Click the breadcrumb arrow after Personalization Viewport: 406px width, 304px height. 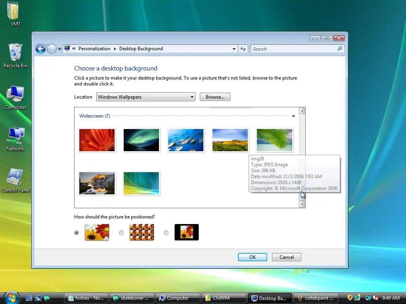(x=115, y=49)
